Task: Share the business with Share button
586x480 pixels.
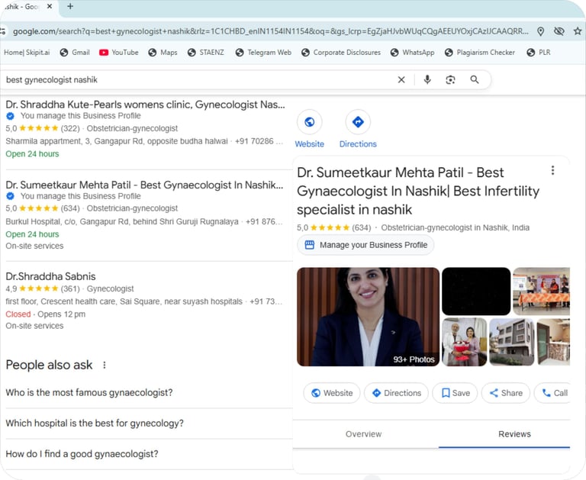Action: (506, 393)
